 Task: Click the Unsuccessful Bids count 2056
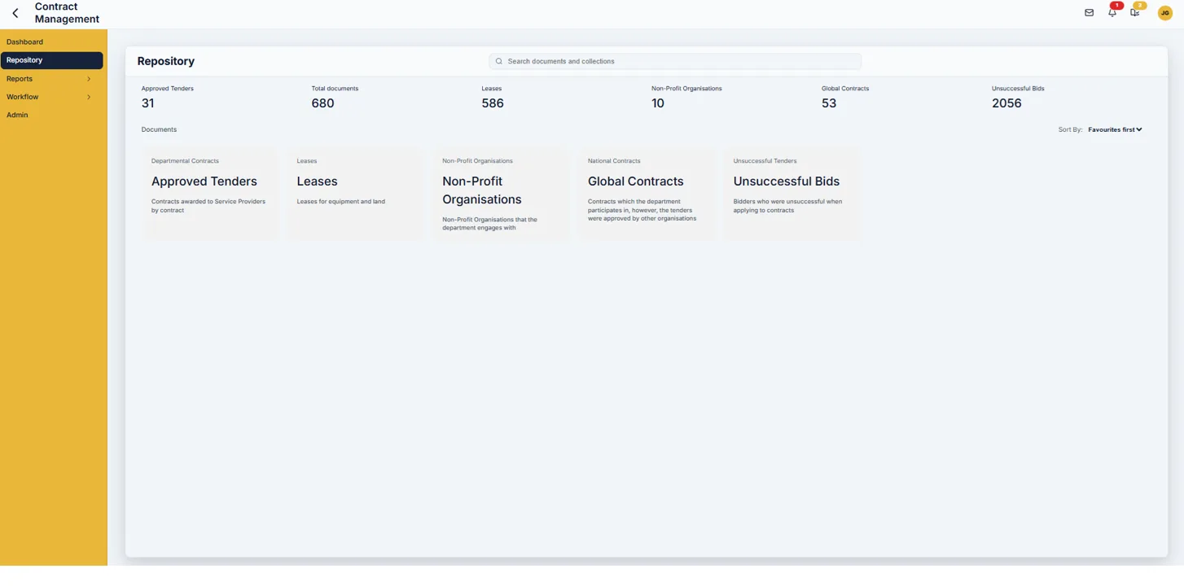1006,103
